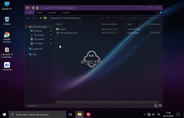This screenshot has width=184, height=118.
Task: Click address bar path CleverGet 15 2
Action: 65,18
